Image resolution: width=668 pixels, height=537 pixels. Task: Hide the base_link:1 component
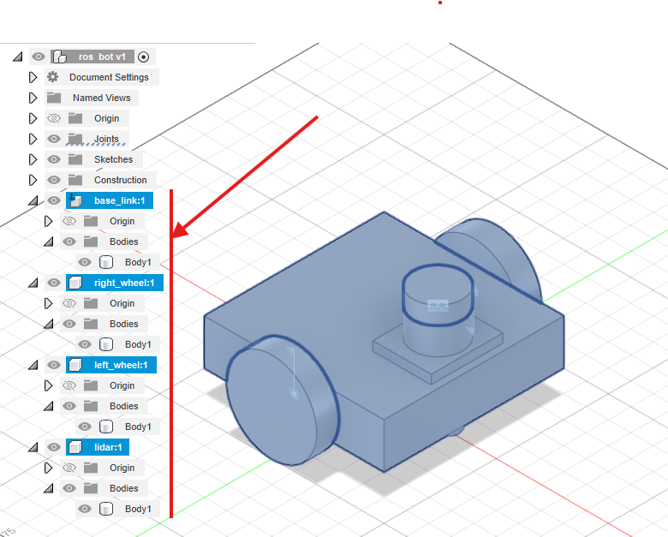point(54,200)
